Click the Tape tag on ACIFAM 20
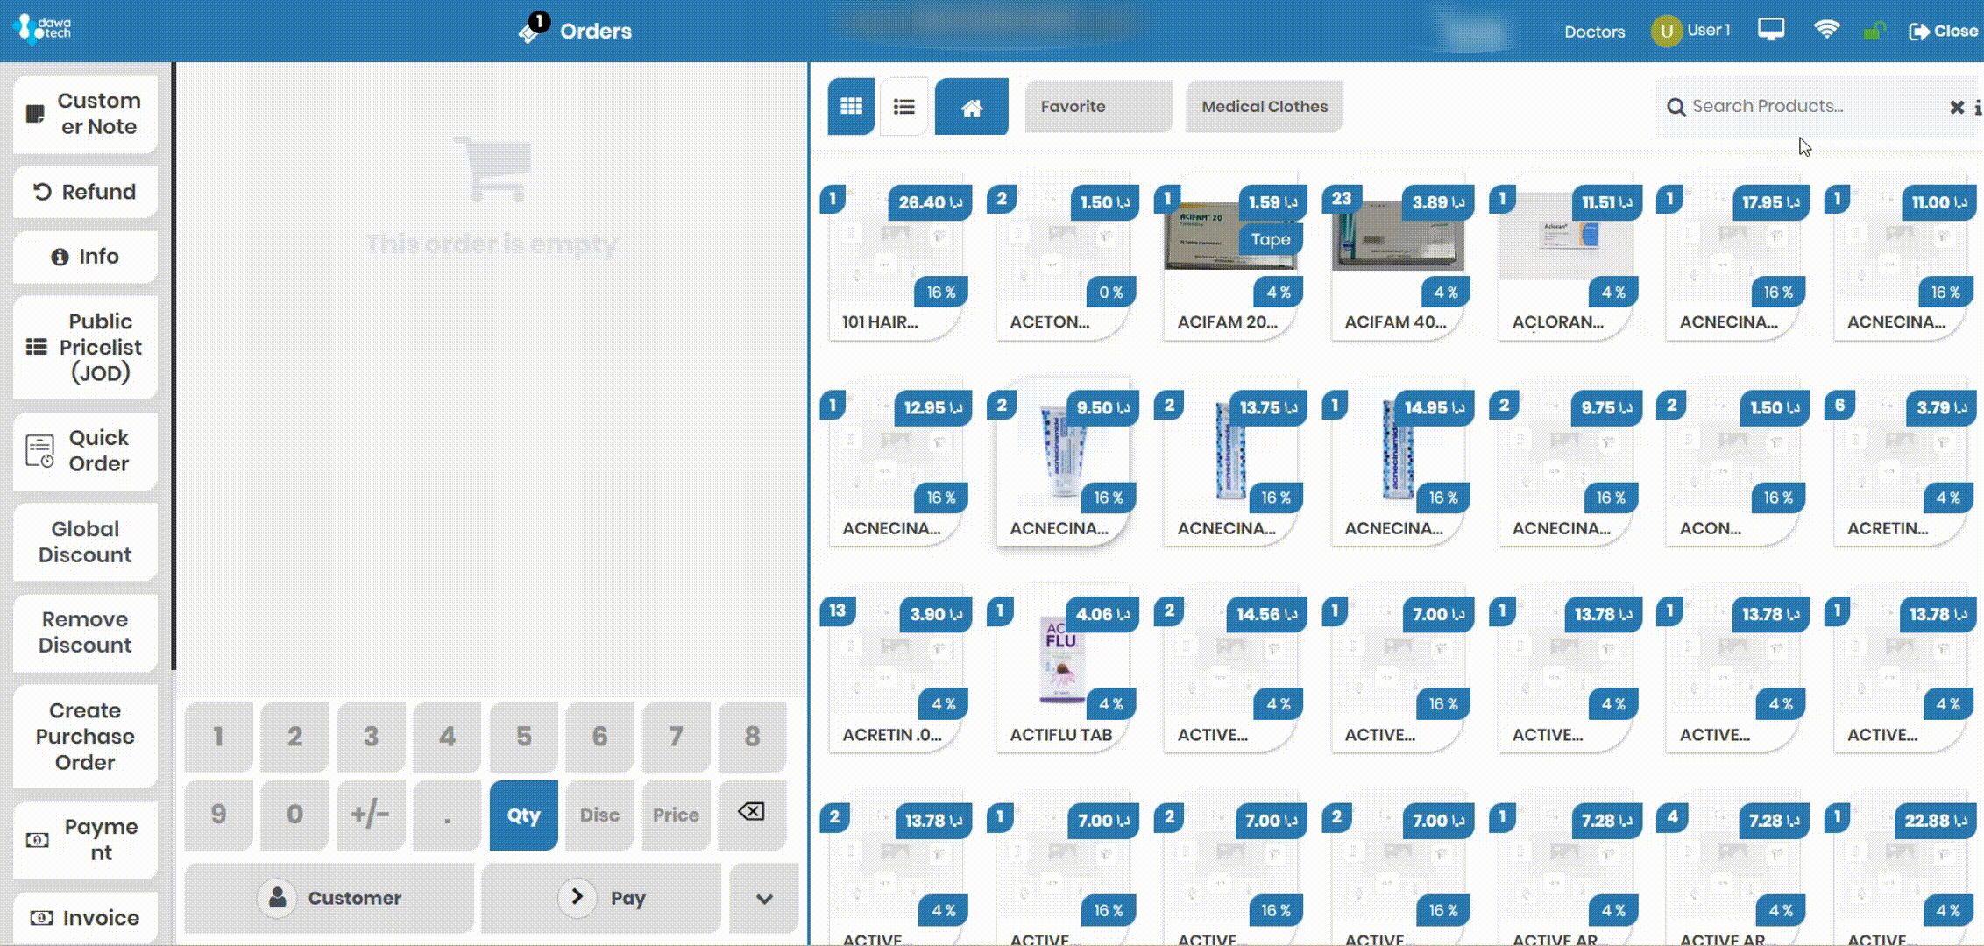The image size is (1984, 946). point(1270,239)
